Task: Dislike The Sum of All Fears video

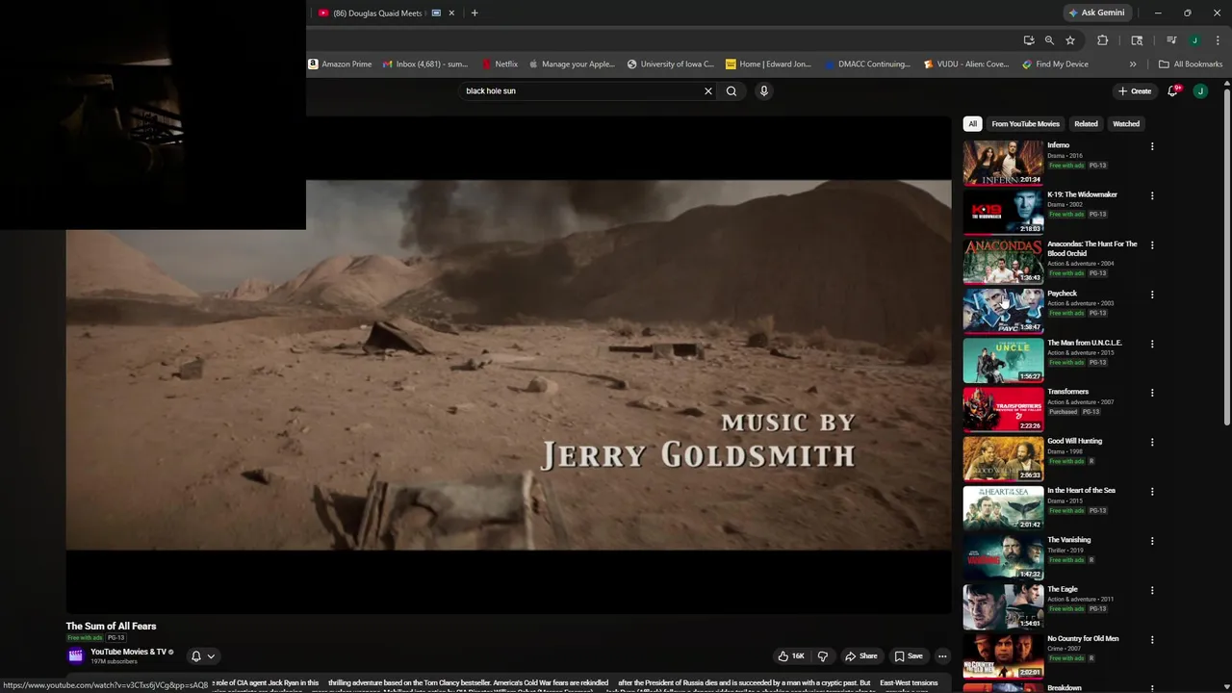Action: point(823,656)
